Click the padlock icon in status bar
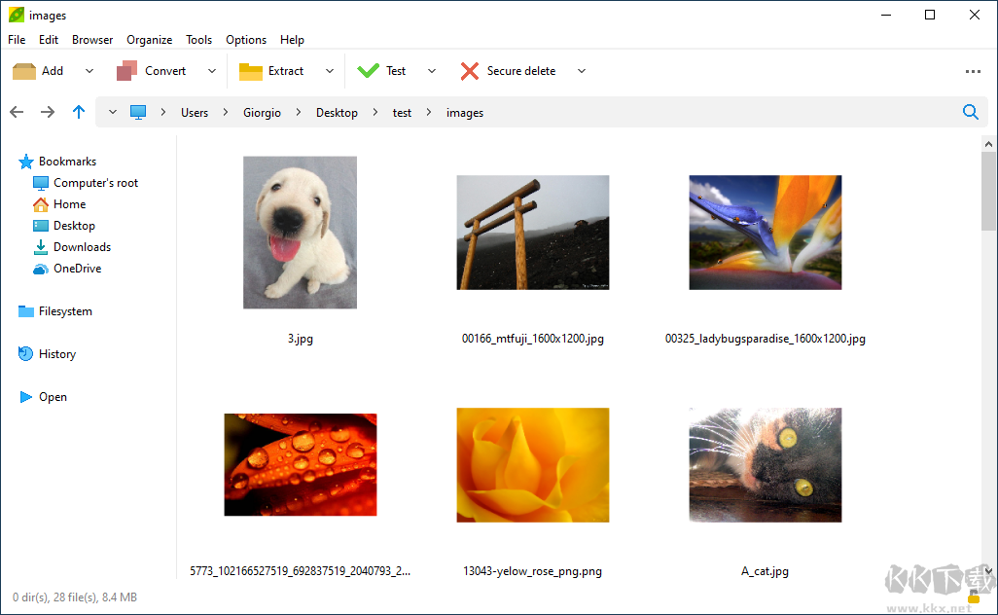The height and width of the screenshot is (615, 998). coord(974,597)
